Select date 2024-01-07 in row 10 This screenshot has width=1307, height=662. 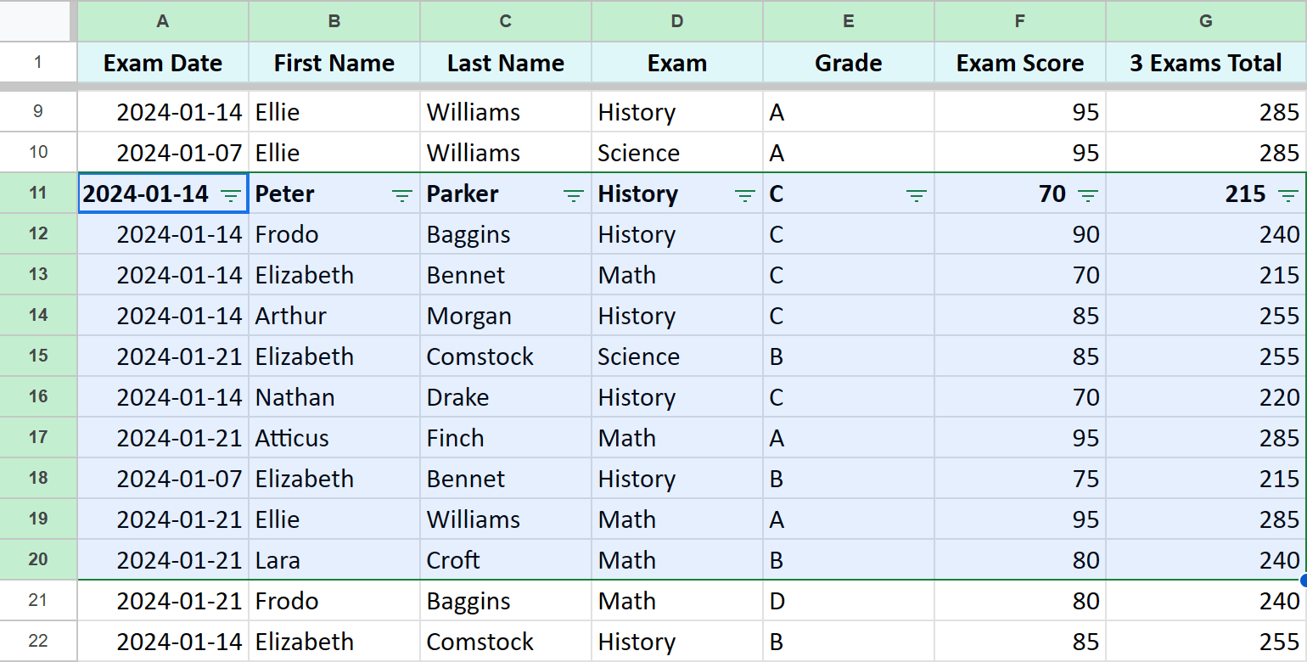click(163, 153)
